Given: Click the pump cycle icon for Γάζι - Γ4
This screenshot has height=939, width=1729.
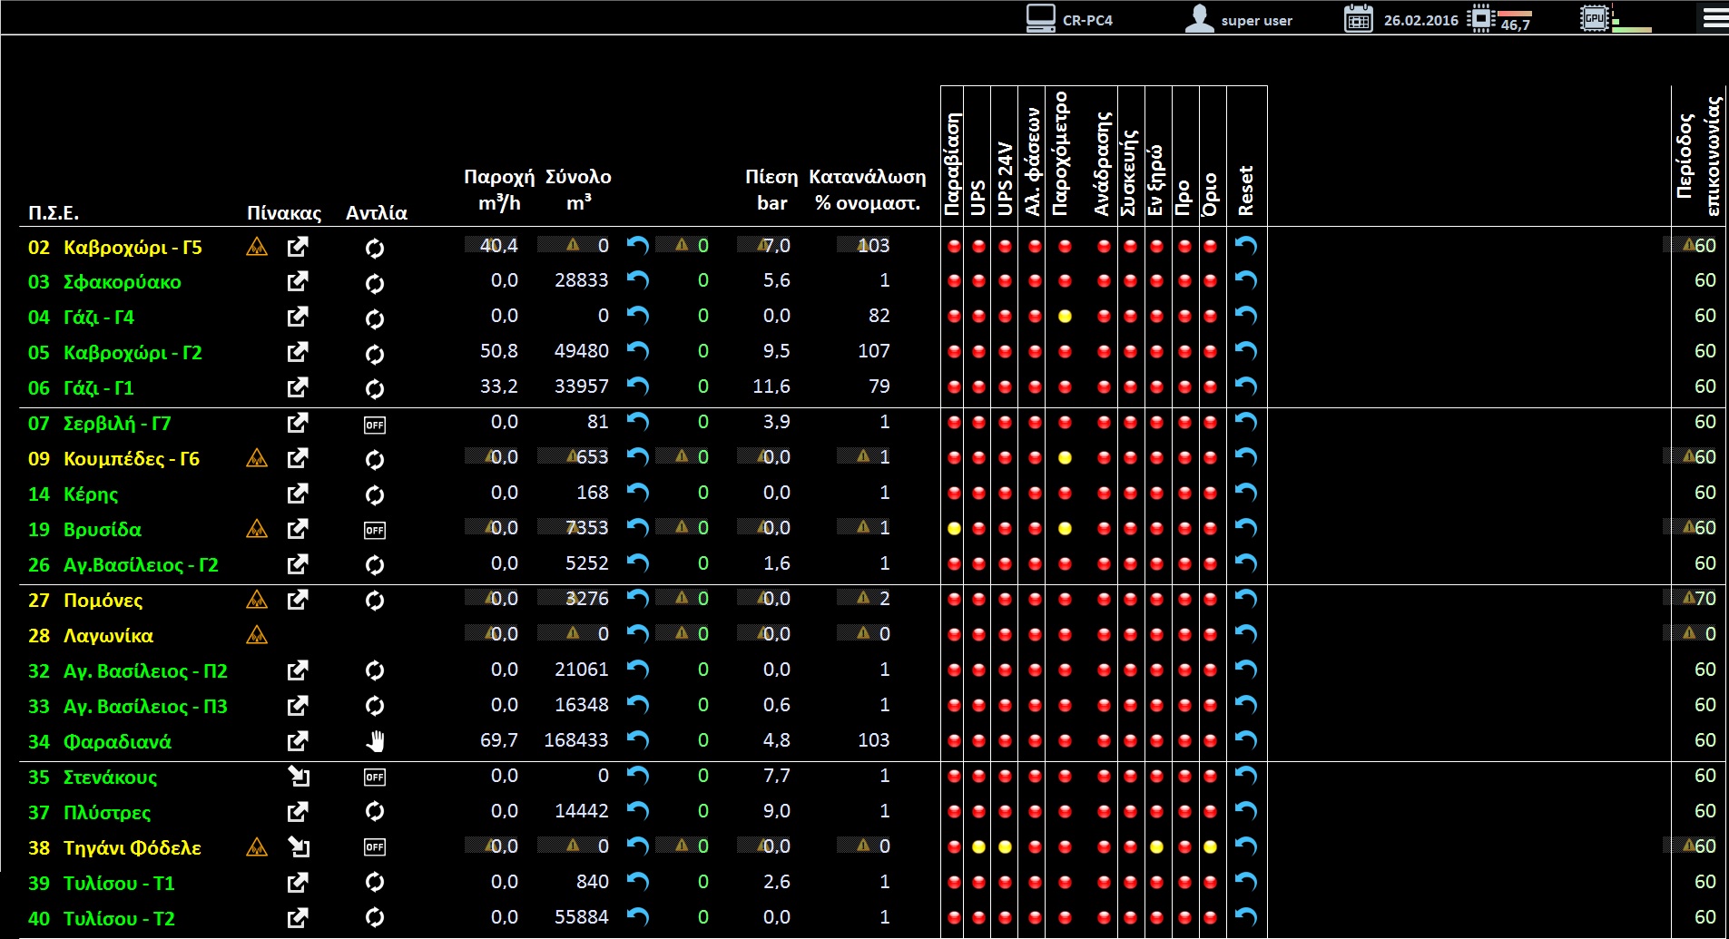Looking at the screenshot, I should [x=375, y=318].
